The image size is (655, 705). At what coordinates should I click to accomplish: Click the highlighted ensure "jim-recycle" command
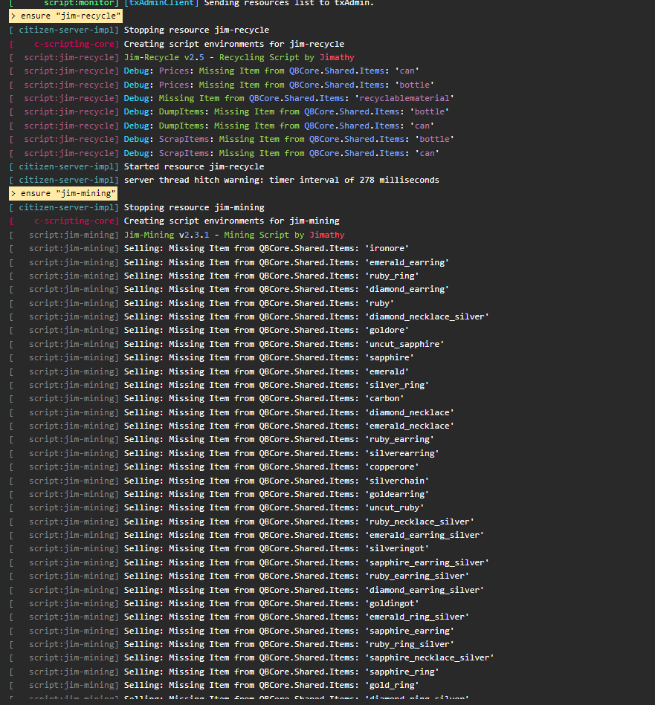pos(65,16)
